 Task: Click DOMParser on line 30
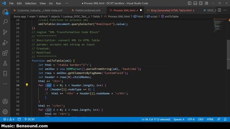[74, 69]
